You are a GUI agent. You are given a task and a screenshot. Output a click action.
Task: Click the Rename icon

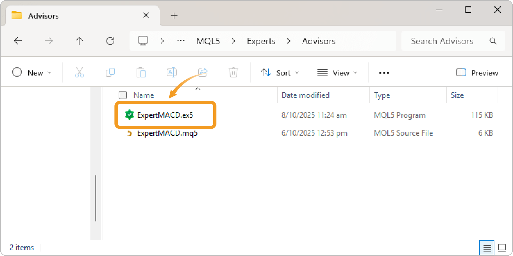point(172,73)
